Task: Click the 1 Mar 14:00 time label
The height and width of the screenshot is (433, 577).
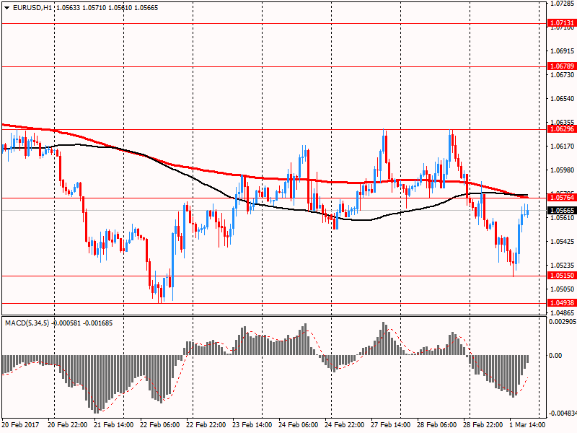Action: (x=527, y=425)
